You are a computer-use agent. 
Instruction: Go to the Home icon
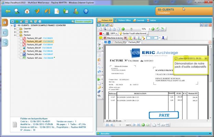click(x=27, y=11)
